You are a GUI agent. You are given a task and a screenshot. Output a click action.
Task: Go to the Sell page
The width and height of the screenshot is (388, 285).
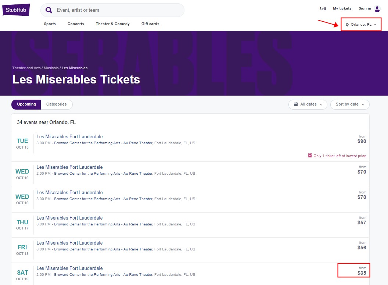323,9
